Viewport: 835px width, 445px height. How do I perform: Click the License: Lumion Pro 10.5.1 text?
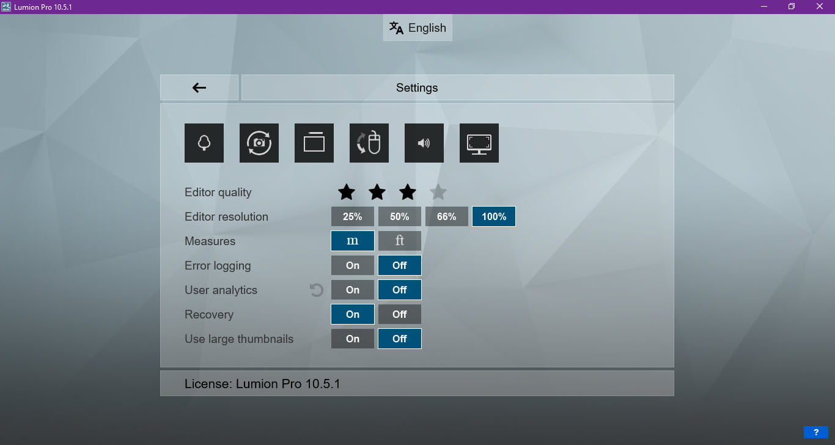coord(262,384)
